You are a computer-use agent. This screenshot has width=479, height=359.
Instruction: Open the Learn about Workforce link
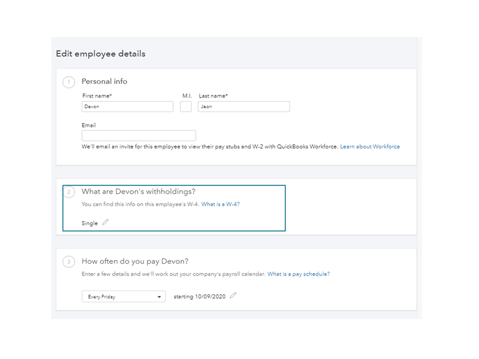point(370,147)
